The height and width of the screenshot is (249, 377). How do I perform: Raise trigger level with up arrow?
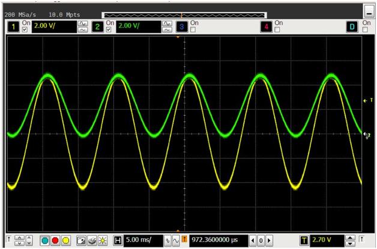(350, 238)
